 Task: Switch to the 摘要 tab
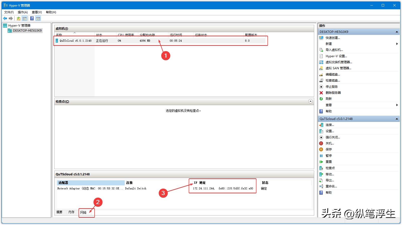pyautogui.click(x=59, y=212)
